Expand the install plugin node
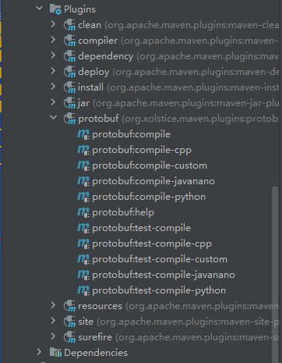 pyautogui.click(x=53, y=87)
